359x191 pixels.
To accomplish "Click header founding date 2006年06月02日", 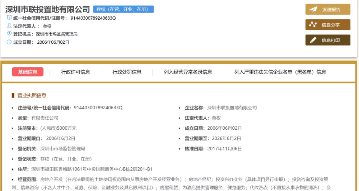I will click(53, 42).
